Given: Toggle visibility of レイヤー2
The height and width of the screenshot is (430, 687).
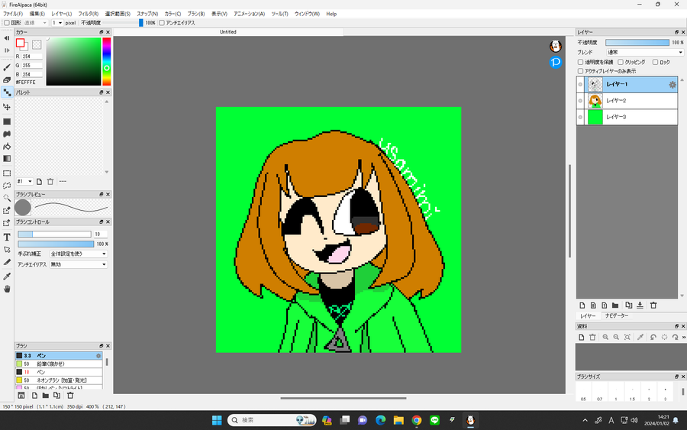Looking at the screenshot, I should pyautogui.click(x=581, y=101).
